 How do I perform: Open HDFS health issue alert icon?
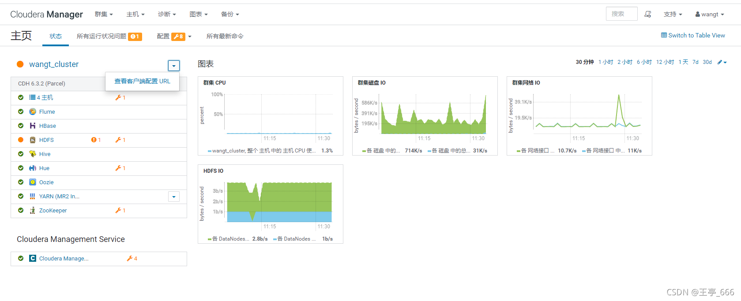click(x=96, y=140)
